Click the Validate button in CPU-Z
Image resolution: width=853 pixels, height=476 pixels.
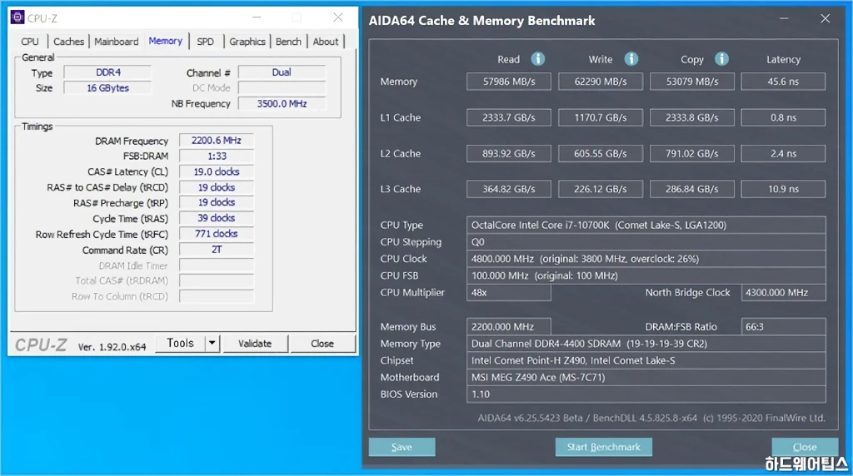pos(255,344)
